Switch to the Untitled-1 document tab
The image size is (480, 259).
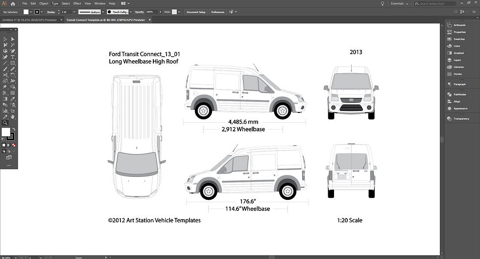point(29,20)
